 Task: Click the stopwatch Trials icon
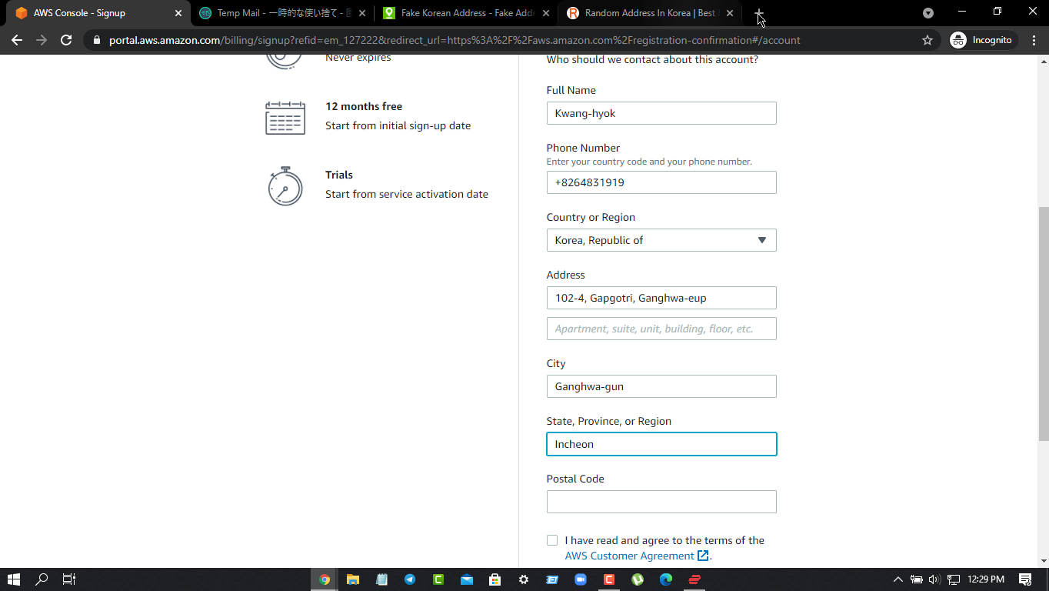285,186
